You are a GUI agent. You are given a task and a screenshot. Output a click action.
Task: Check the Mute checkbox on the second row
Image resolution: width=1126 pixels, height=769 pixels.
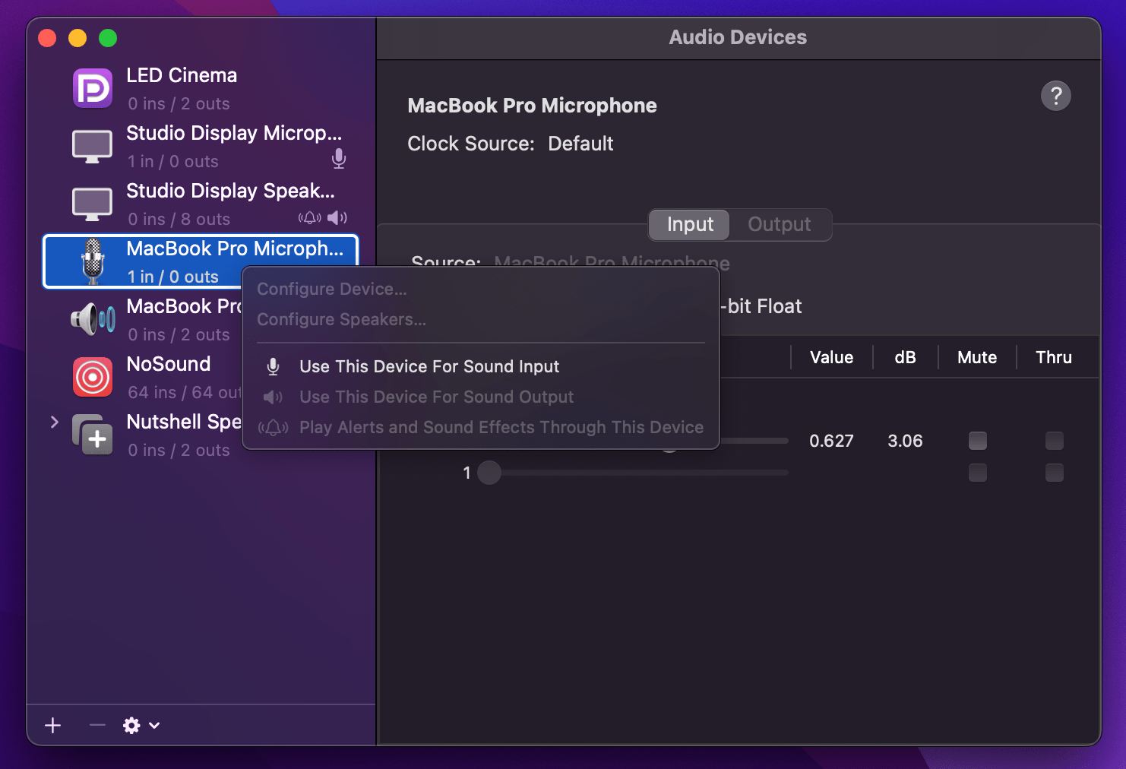977,473
